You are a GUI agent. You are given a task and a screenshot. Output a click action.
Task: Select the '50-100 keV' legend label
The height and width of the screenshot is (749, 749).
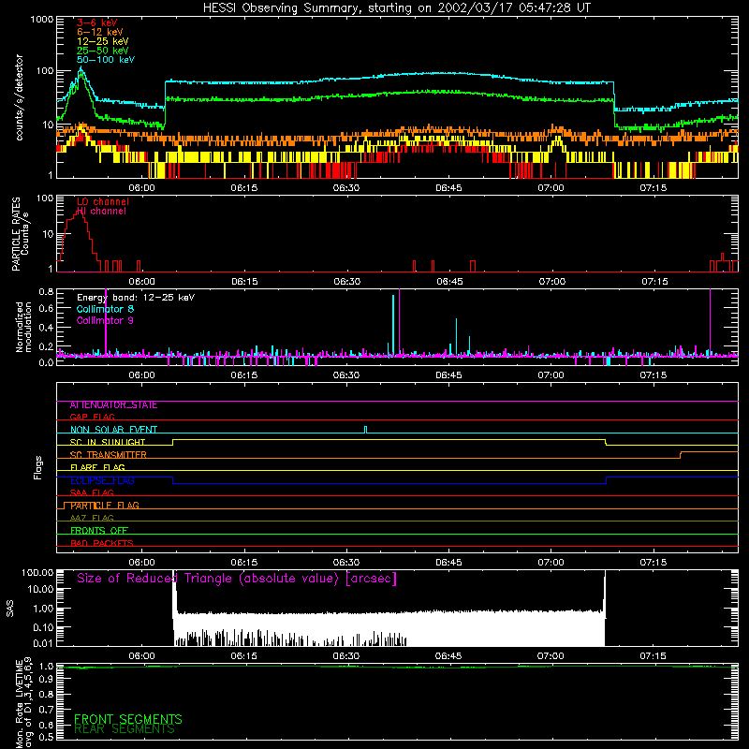106,60
